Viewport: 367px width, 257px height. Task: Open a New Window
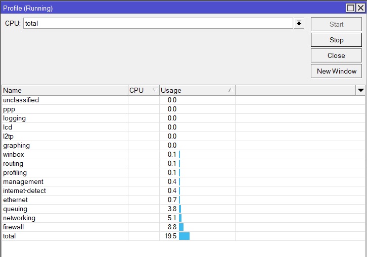pyautogui.click(x=336, y=71)
